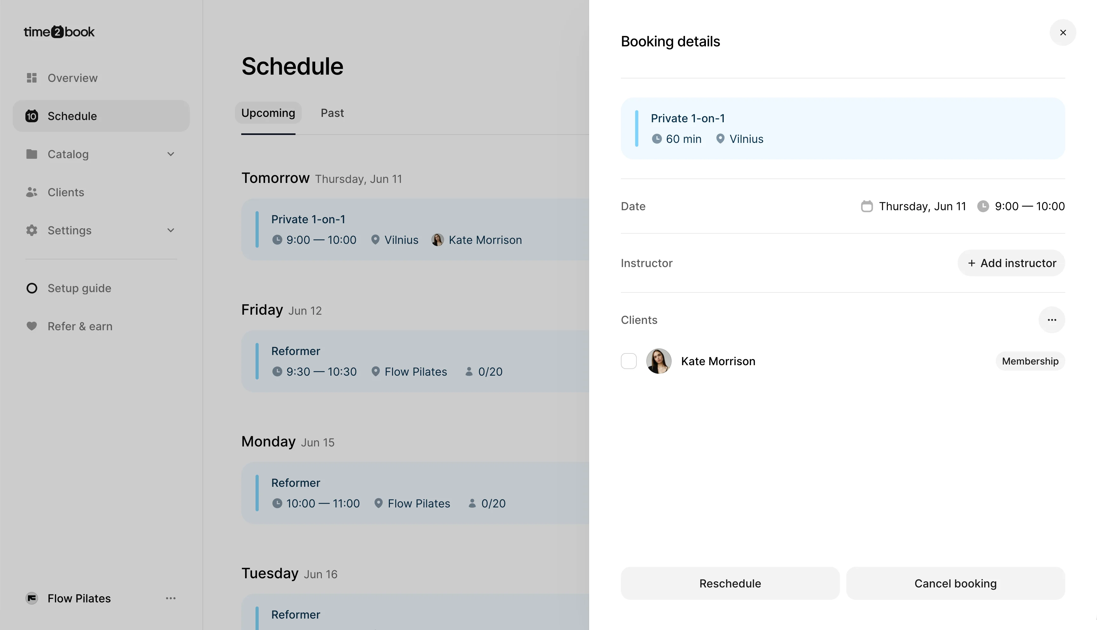This screenshot has height=630, width=1097.
Task: Click the Schedule calendar icon
Action: 31,116
